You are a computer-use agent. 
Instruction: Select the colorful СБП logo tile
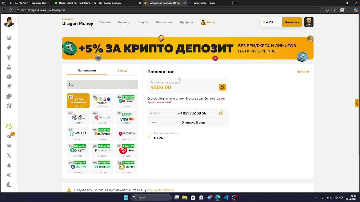(78, 117)
